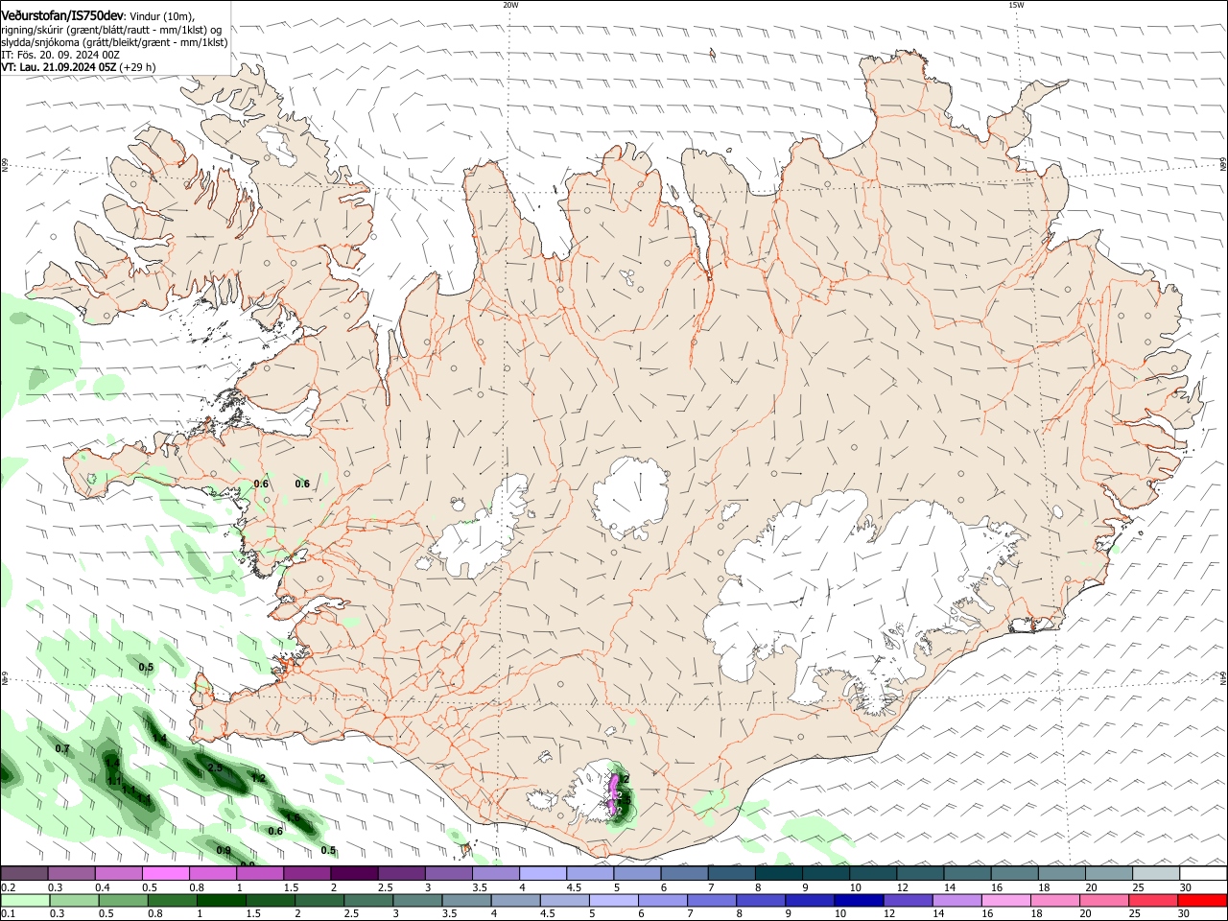Pick the bright pink 0.5 swatch in upper legend row

point(165,874)
